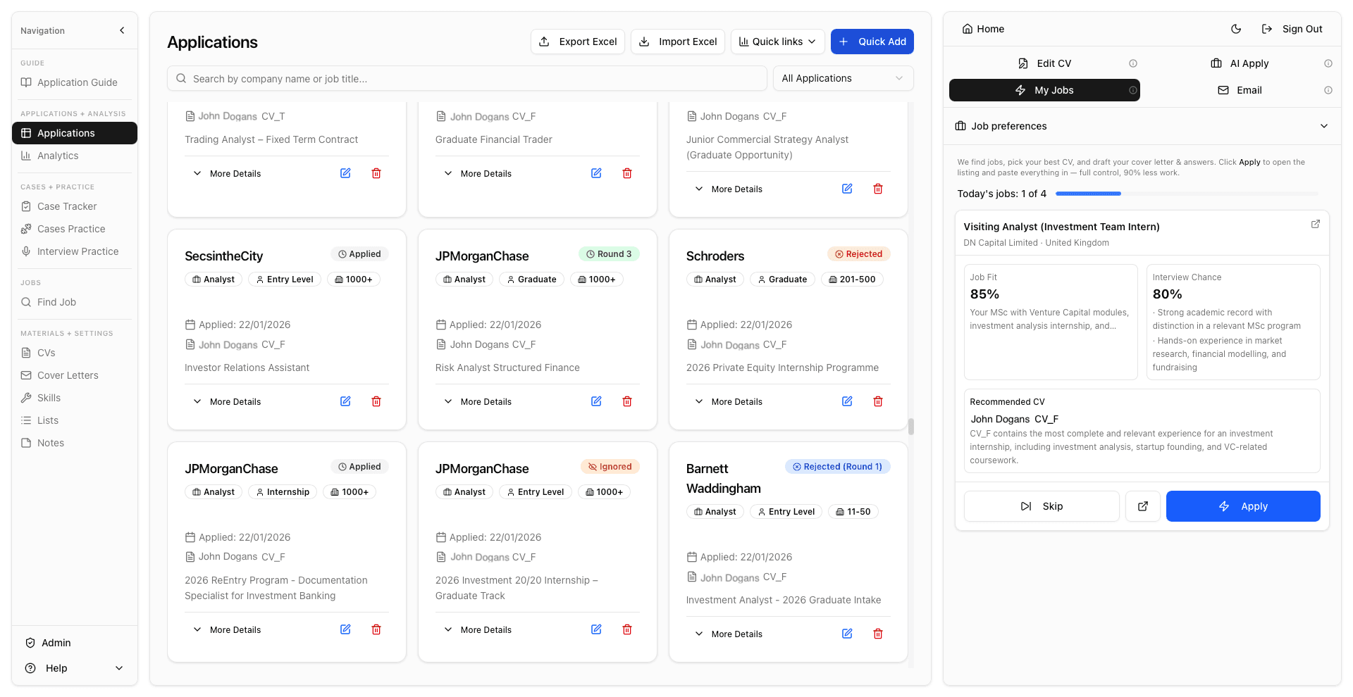Click the dark mode moon icon

click(1235, 29)
